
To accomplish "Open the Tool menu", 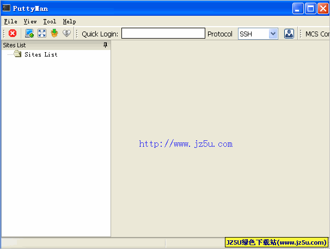I will 50,21.
